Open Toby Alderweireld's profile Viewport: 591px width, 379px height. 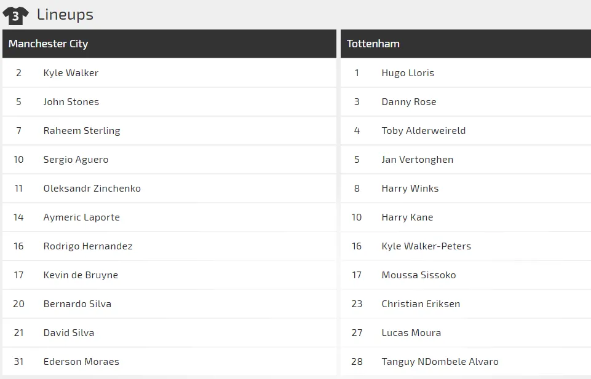coord(424,131)
